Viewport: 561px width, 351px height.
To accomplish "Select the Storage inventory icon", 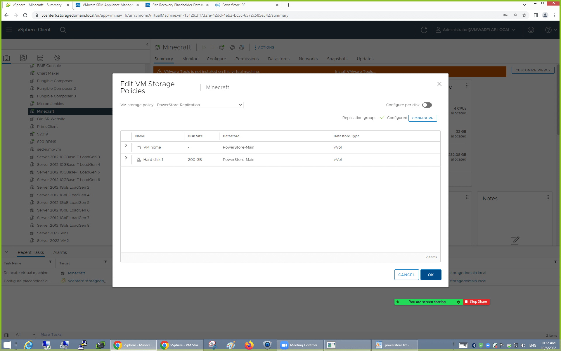I will [40, 58].
